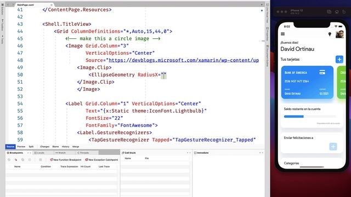
Task: Click the Trace Expression column header
Action: [69, 166]
